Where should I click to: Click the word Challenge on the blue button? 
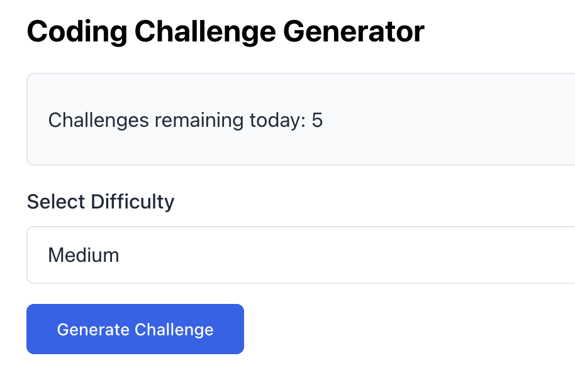(x=174, y=330)
